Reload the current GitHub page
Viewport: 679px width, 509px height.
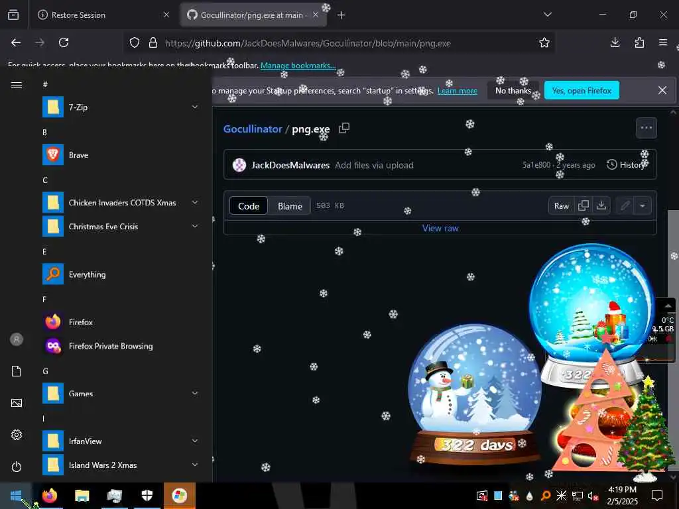click(x=64, y=42)
